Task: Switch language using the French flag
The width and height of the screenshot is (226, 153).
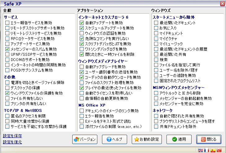Action: click(x=206, y=150)
